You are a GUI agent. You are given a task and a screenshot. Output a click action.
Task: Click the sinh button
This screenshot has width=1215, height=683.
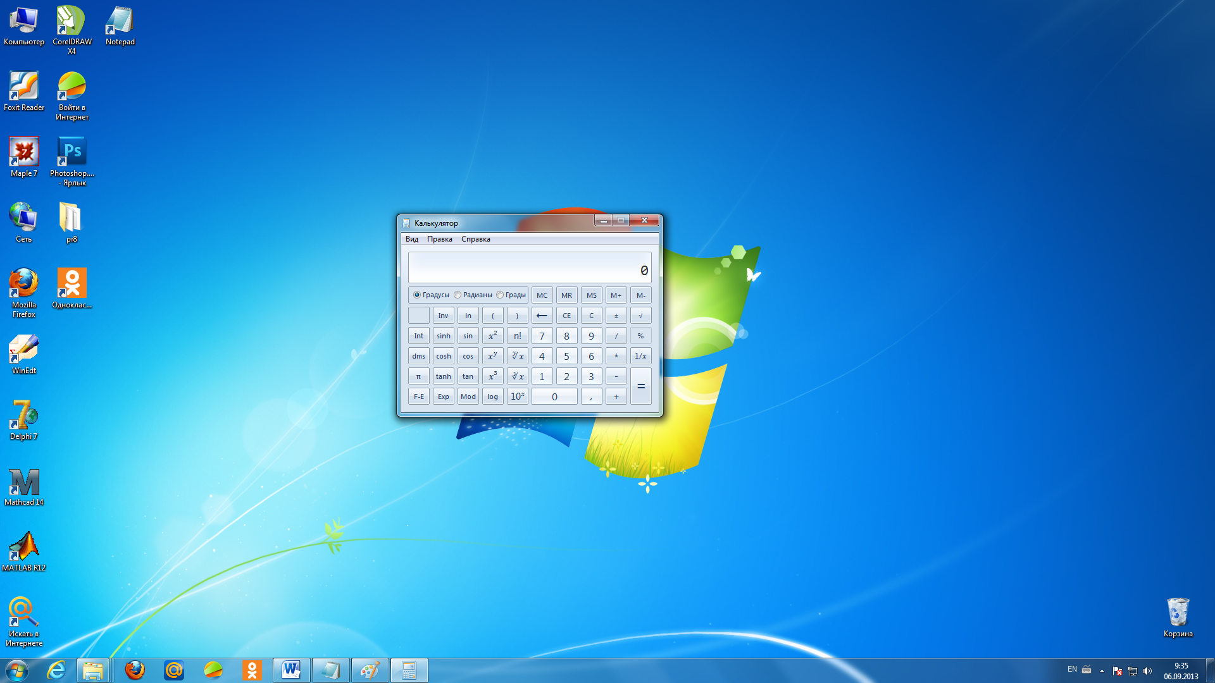[443, 336]
